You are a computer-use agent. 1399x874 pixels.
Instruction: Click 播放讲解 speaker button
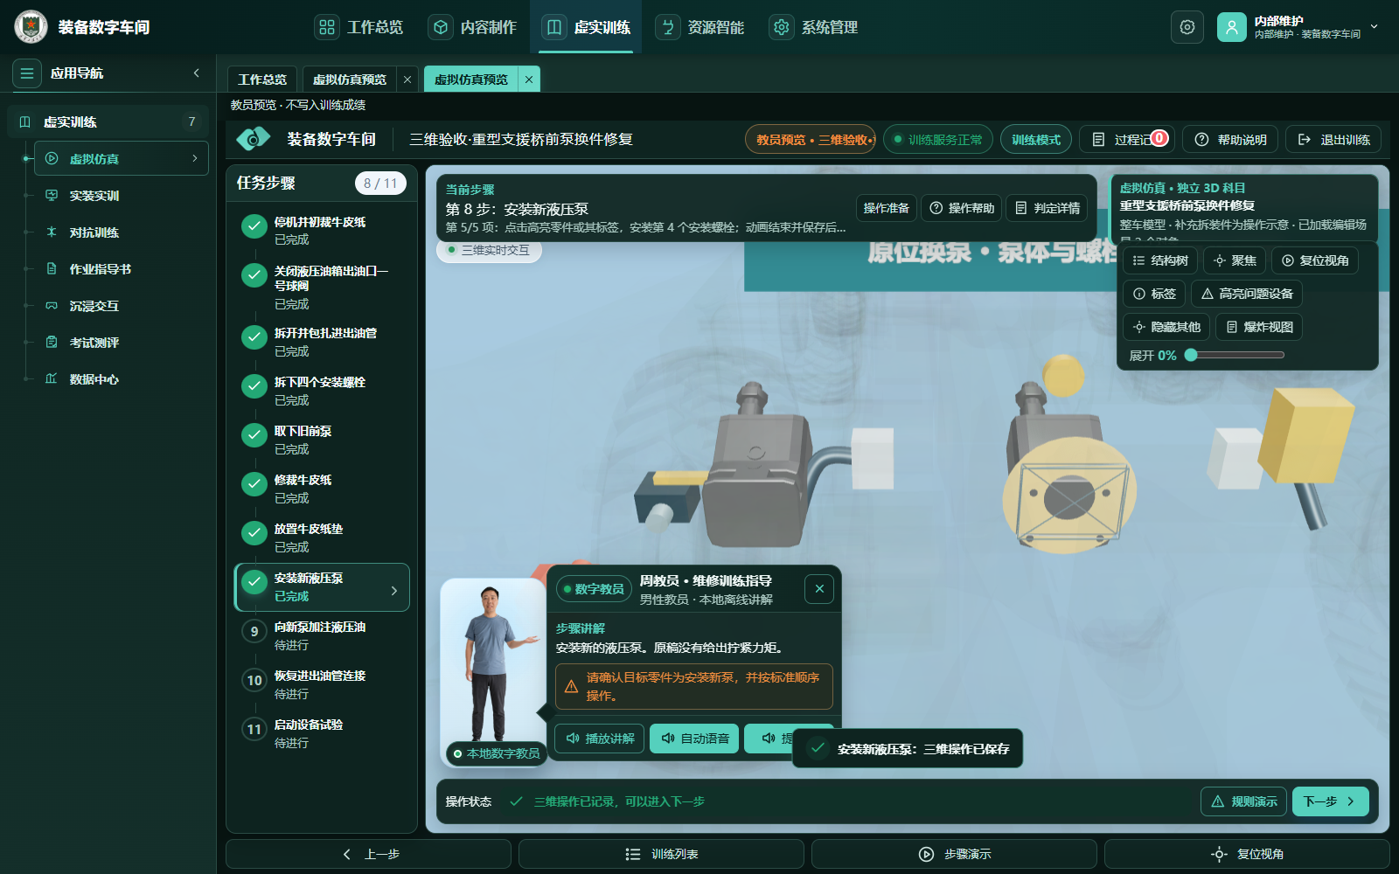click(x=600, y=739)
